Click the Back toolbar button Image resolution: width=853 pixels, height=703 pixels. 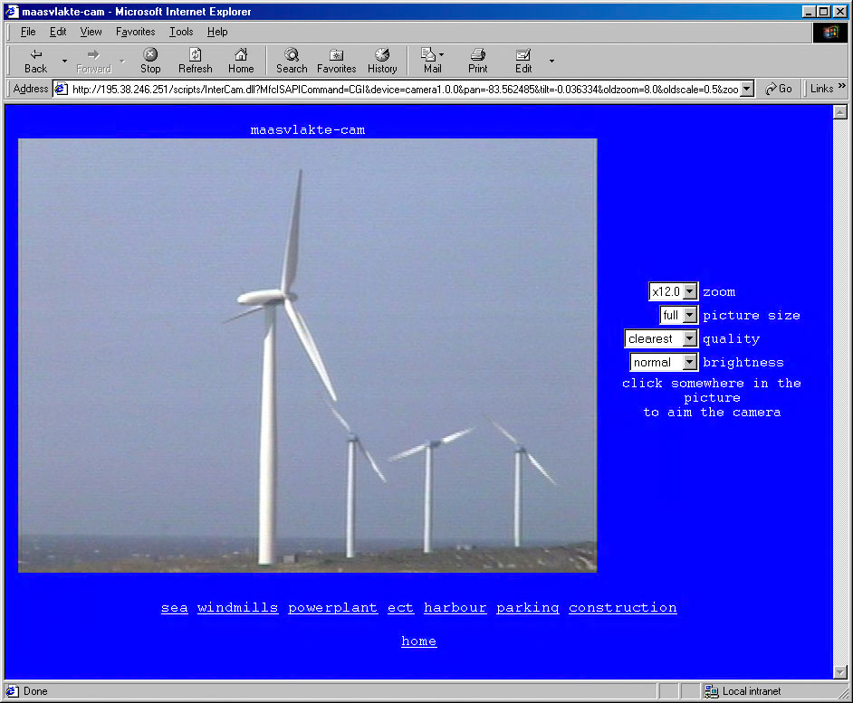pos(36,61)
